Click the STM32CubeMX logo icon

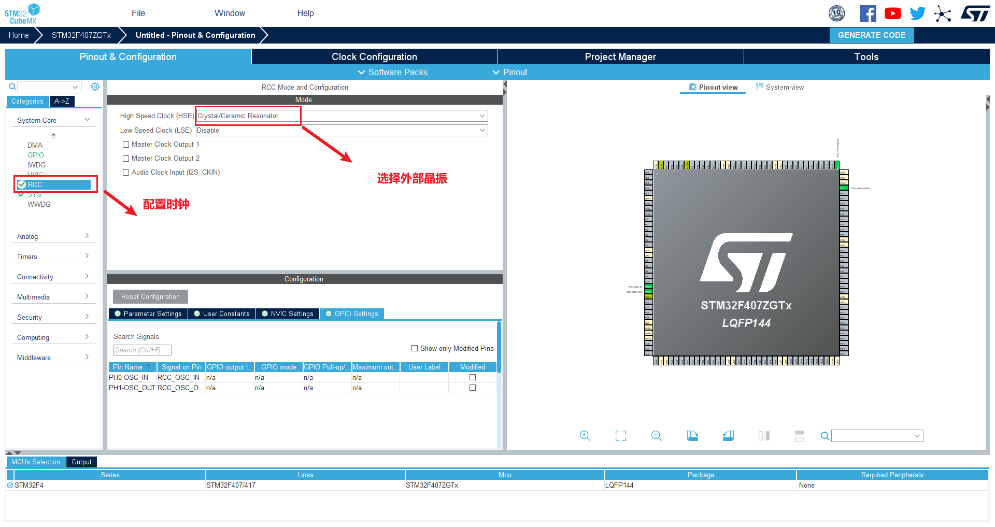22,13
